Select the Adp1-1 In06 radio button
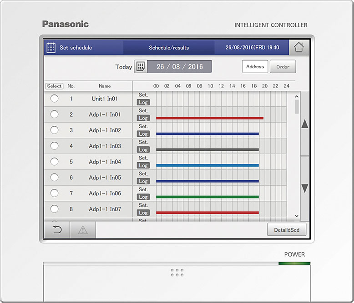Image resolution: width=354 pixels, height=303 pixels. coord(54,193)
